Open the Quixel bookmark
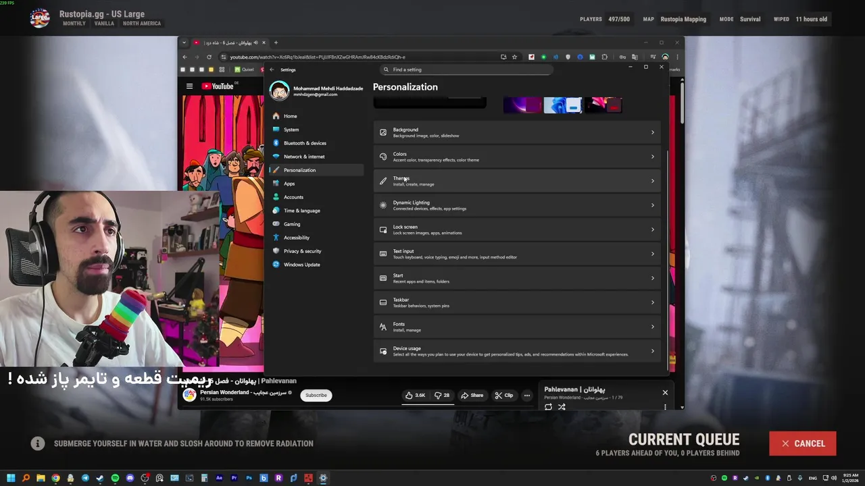This screenshot has width=865, height=486. point(244,70)
